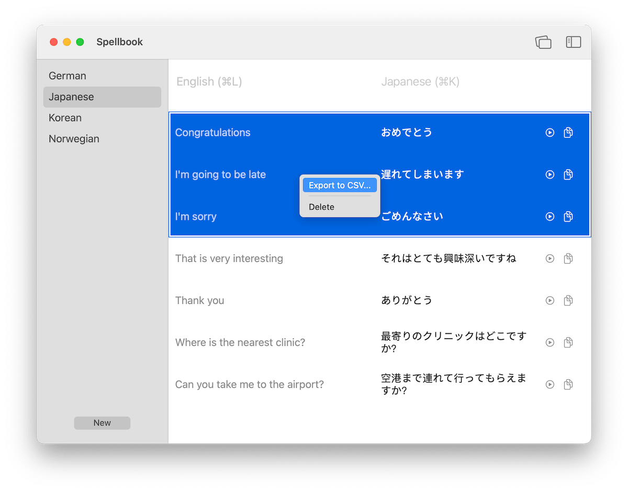Copy the Congratulations phrase
The height and width of the screenshot is (492, 628).
coord(568,133)
